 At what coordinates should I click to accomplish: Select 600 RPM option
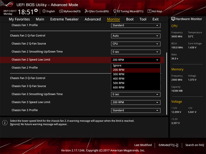(136, 88)
